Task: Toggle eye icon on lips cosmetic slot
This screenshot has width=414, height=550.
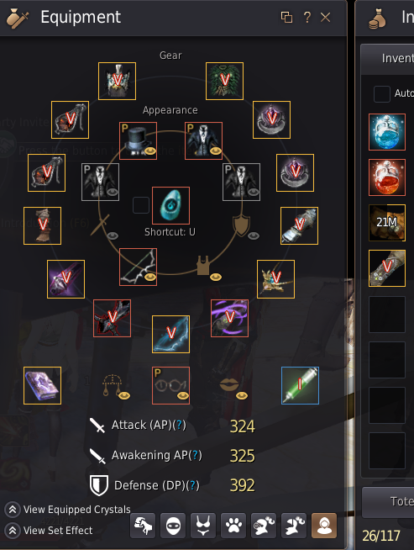Action: coord(241,395)
